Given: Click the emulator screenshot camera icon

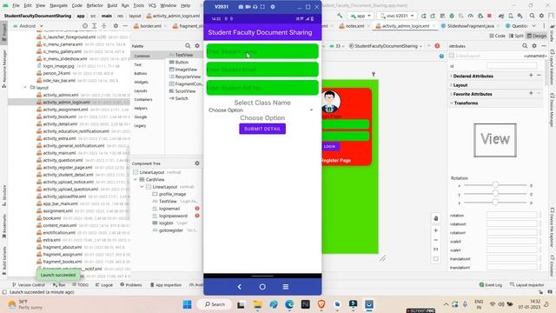Looking at the screenshot, I should pyautogui.click(x=241, y=7).
